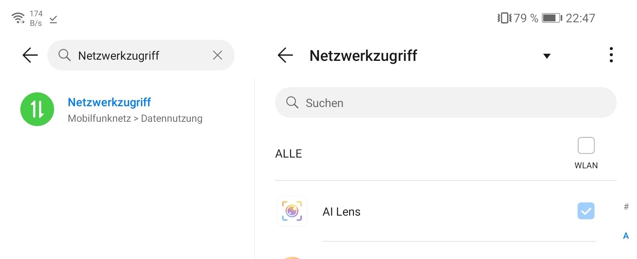The image size is (637, 259).
Task: Uncheck WLAN access for AI Lens
Action: (586, 211)
